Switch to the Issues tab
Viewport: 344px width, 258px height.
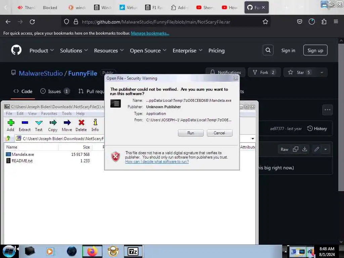tap(55, 91)
